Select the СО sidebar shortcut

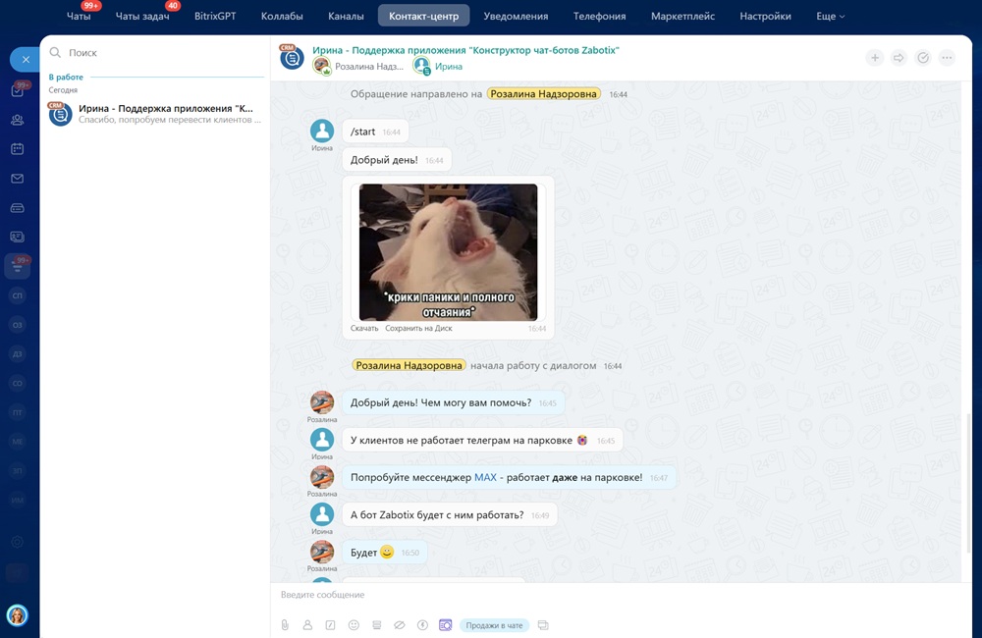pos(18,383)
